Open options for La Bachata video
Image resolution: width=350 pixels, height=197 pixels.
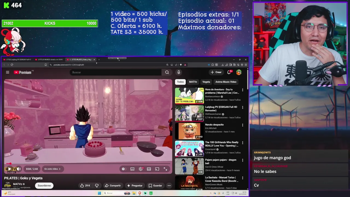click(x=243, y=178)
